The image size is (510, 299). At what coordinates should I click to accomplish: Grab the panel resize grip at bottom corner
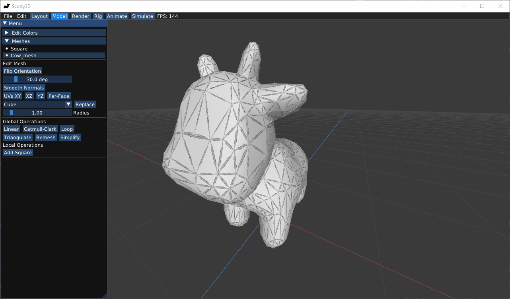(x=105, y=295)
